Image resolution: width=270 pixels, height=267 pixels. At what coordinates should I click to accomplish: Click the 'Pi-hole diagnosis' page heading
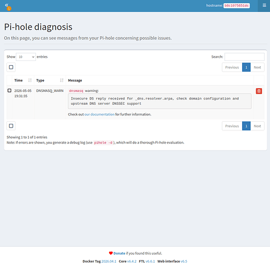click(38, 27)
